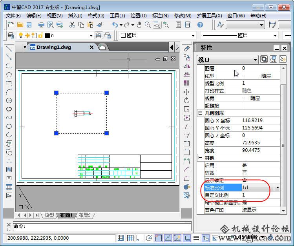Toggle lineweight display in status bar

196,238
